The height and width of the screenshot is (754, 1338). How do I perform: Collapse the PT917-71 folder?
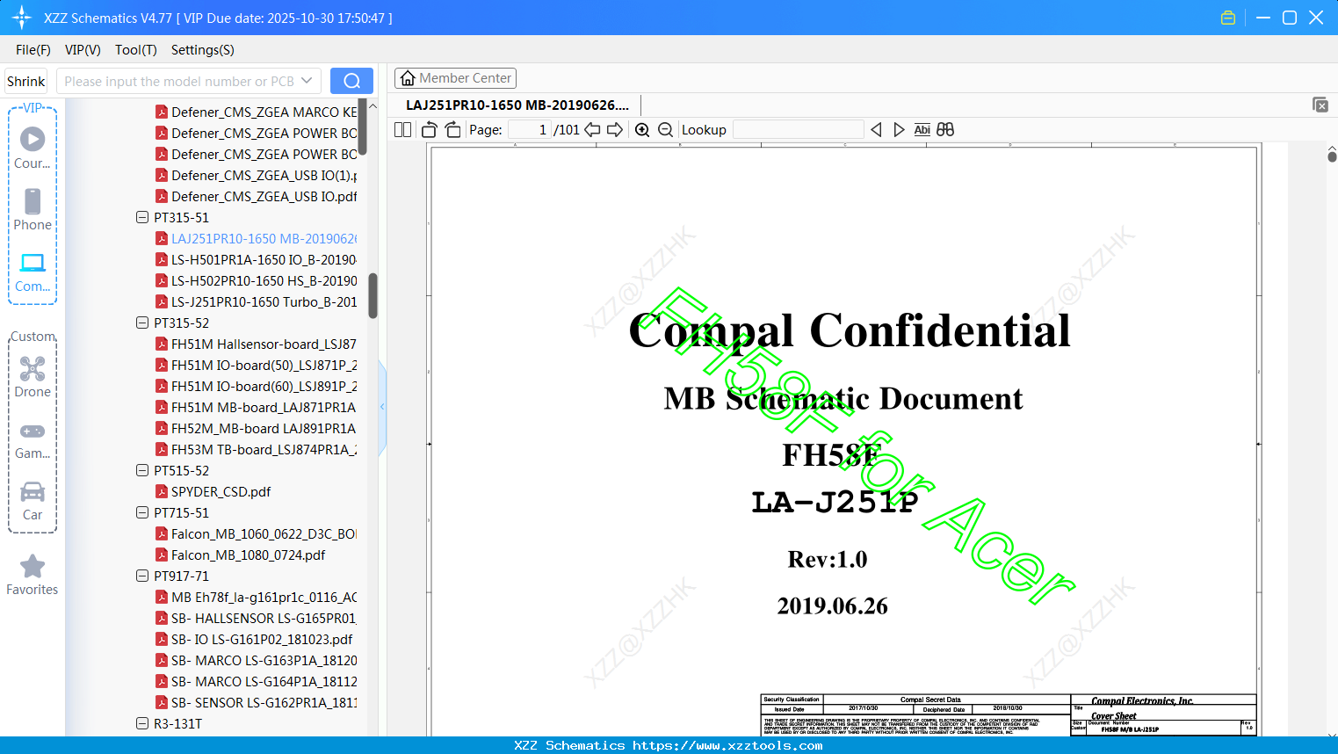coord(142,576)
